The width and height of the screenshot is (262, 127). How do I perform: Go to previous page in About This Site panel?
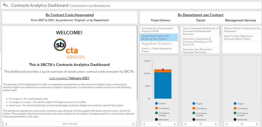coord(6,124)
